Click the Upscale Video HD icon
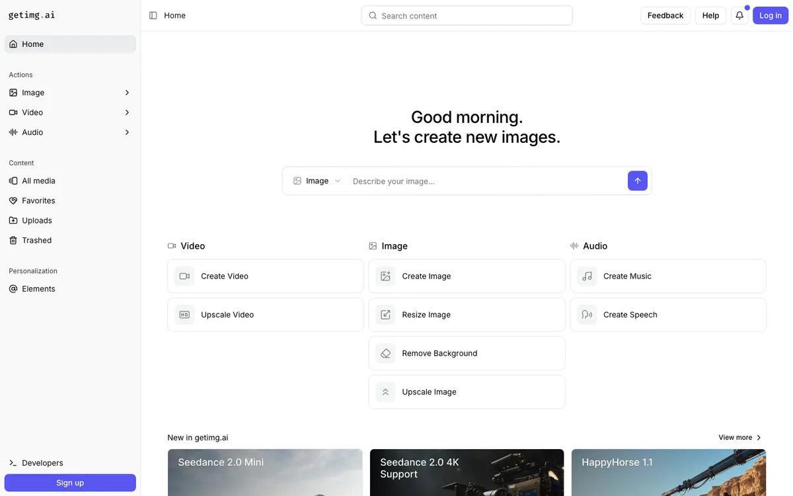 click(x=184, y=315)
